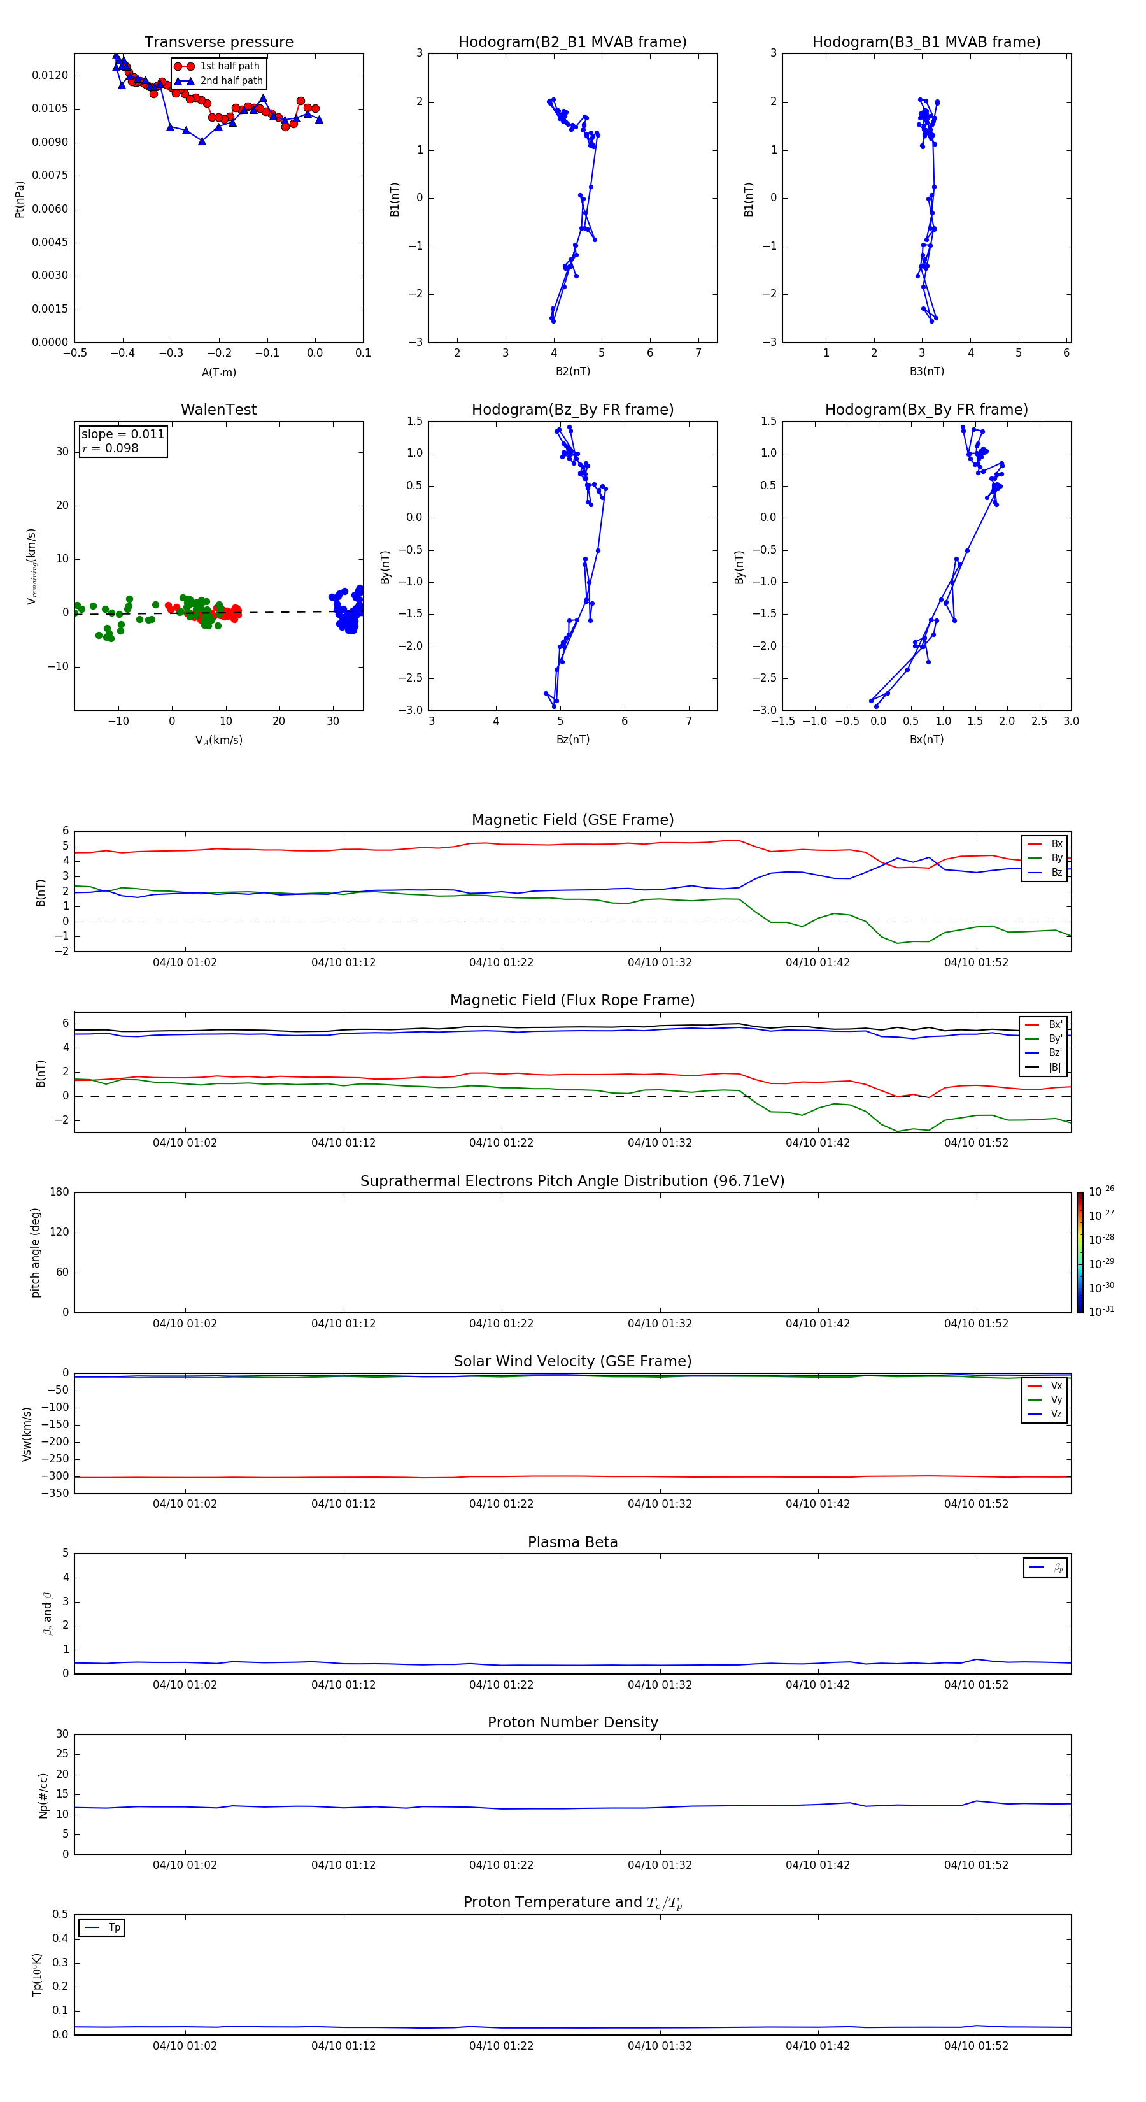Click the empty pitch angle distribution panel

coord(572,1252)
